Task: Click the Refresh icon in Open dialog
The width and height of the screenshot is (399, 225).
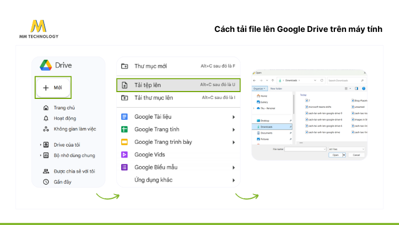Action: (322, 81)
